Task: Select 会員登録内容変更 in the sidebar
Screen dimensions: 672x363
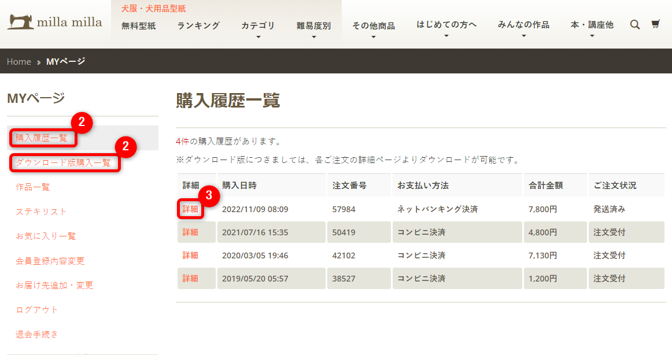Action: (x=50, y=261)
